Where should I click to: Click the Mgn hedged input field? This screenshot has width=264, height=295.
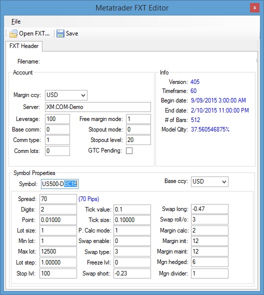[209, 262]
